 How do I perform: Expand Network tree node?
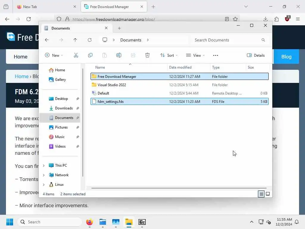click(x=44, y=175)
